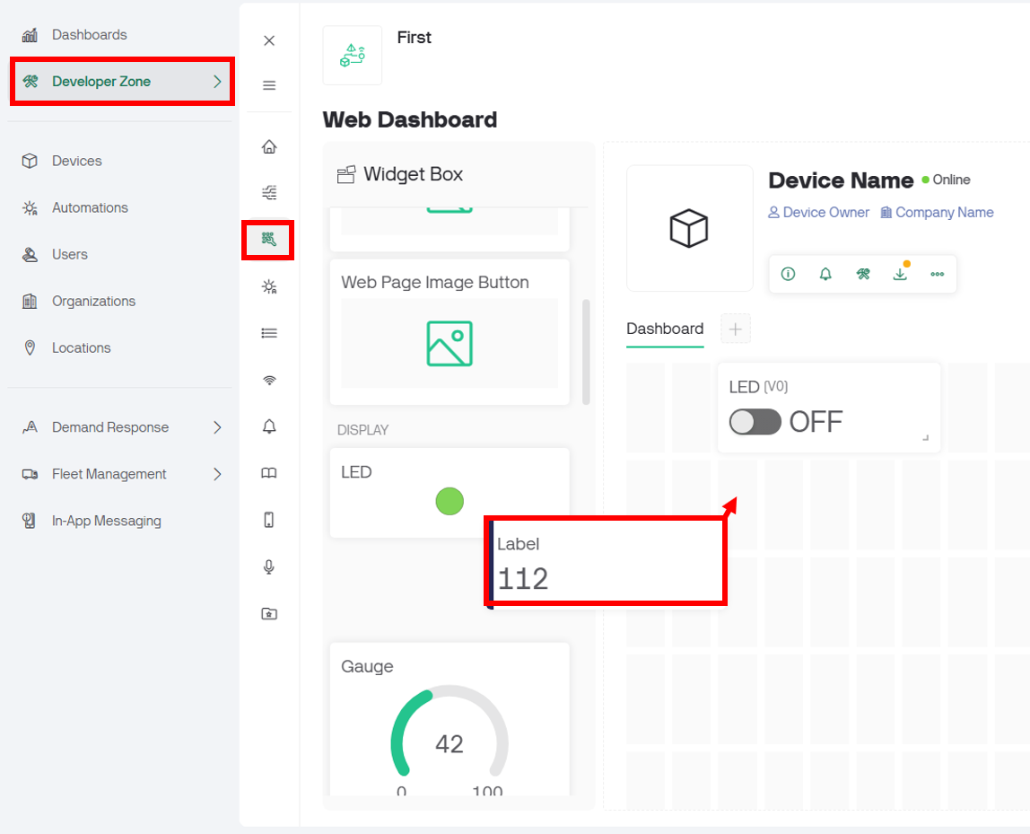Open the connection wifi icon
This screenshot has width=1030, height=834.
[x=268, y=380]
